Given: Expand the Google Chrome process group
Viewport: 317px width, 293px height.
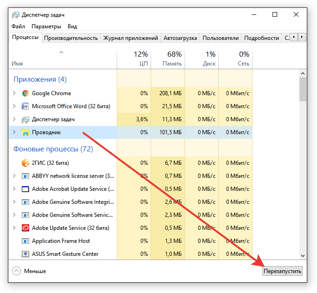Looking at the screenshot, I should click(14, 93).
